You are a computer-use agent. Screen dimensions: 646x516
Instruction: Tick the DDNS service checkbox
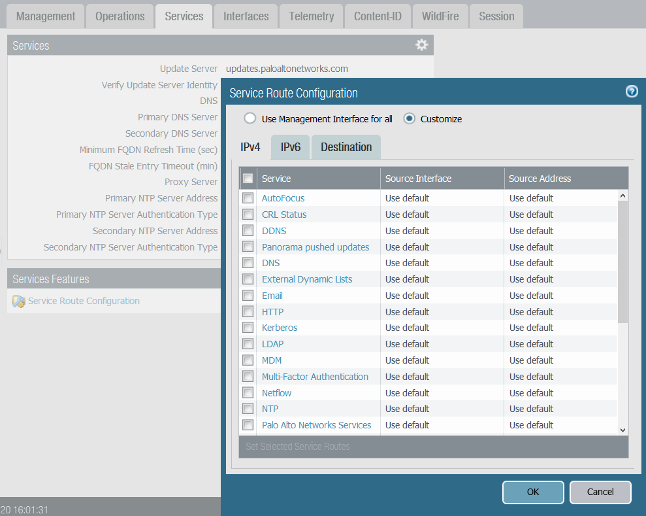pyautogui.click(x=248, y=231)
